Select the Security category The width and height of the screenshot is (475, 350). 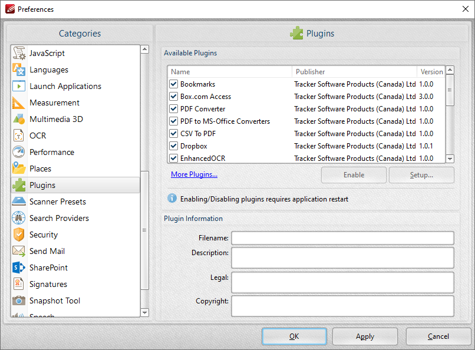(75, 235)
